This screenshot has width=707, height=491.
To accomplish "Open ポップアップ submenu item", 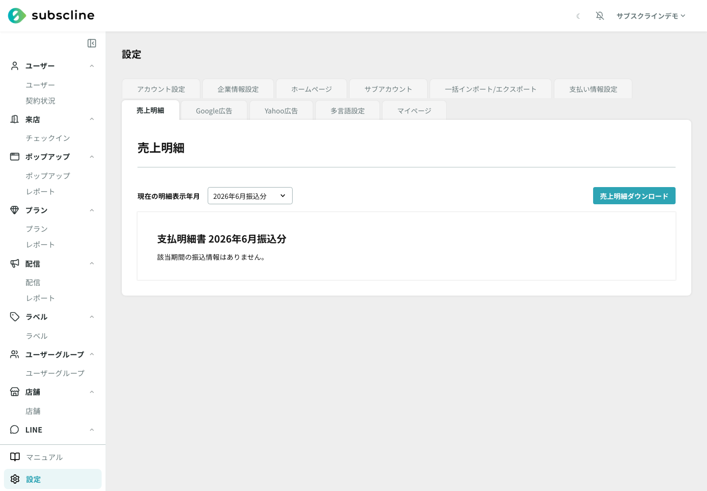I will click(48, 176).
